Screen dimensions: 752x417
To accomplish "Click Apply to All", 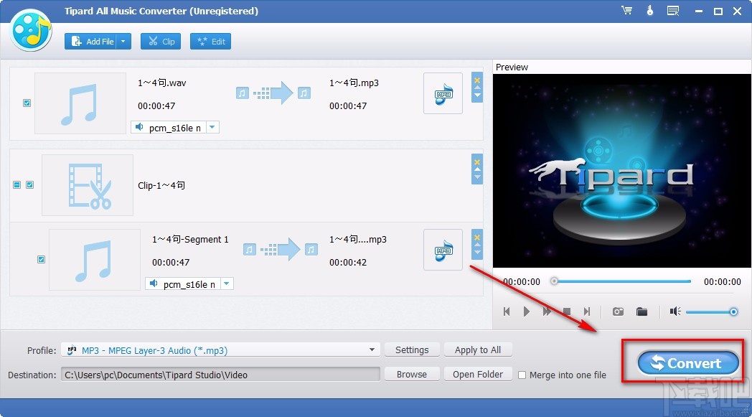I will click(478, 350).
